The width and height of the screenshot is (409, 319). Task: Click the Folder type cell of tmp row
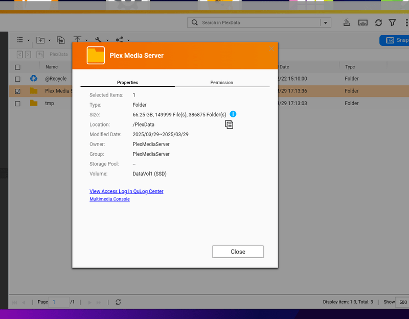(352, 104)
